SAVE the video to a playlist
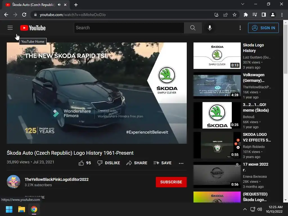288x216 pixels. point(163,163)
